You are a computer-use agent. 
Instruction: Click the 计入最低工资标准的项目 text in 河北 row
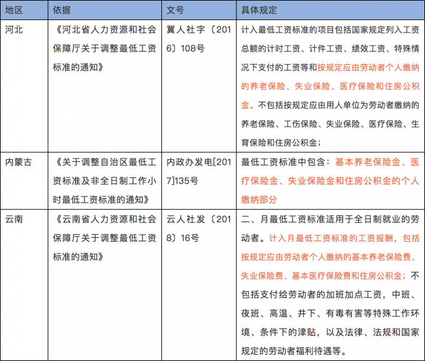pos(294,29)
